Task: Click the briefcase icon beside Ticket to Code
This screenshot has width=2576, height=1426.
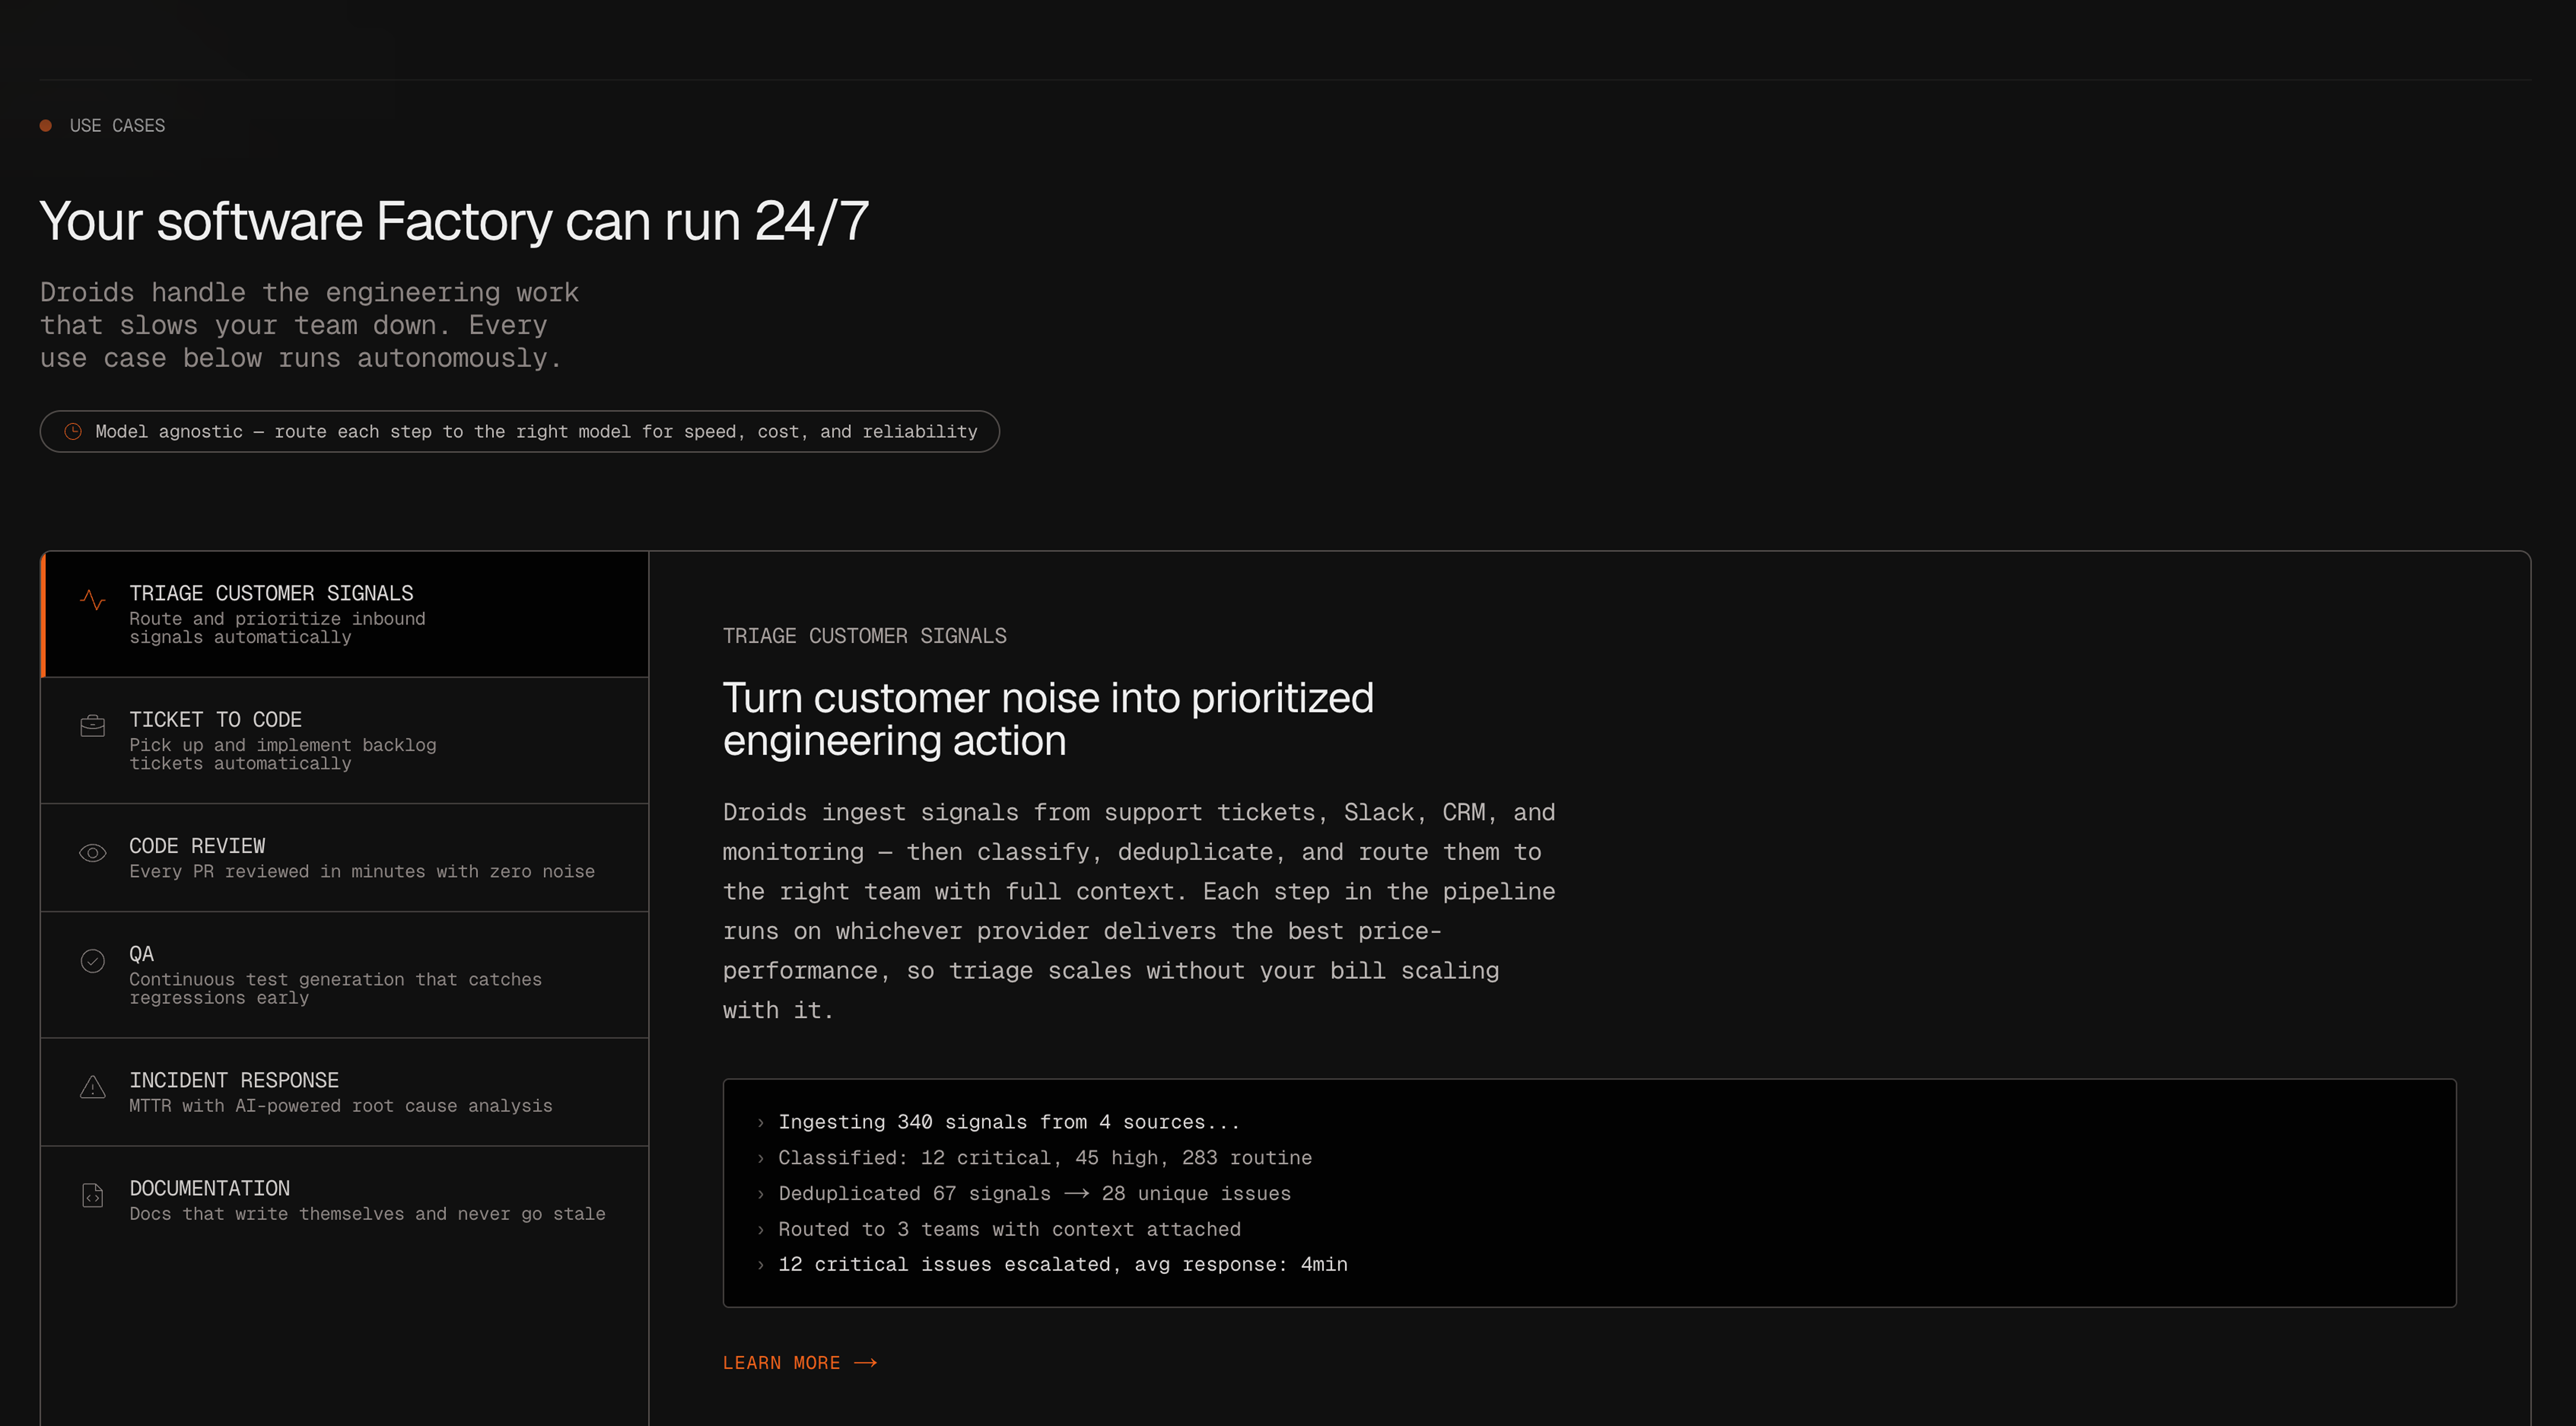Action: point(92,726)
